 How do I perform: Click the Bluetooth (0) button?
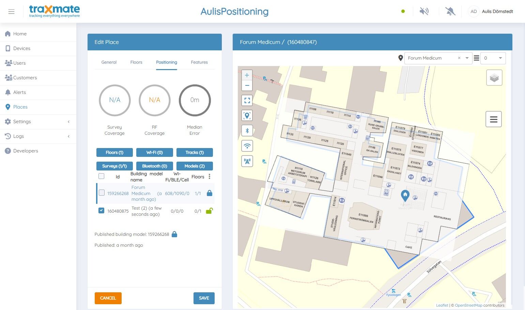pos(155,166)
